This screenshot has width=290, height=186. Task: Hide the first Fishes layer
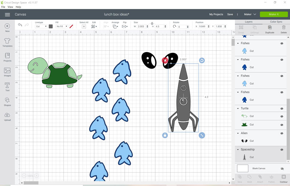(282, 43)
